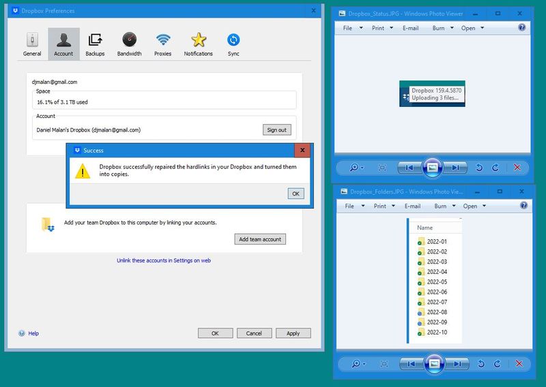
Task: Click help icon in Dropbox_Status photo viewer
Action: point(521,27)
